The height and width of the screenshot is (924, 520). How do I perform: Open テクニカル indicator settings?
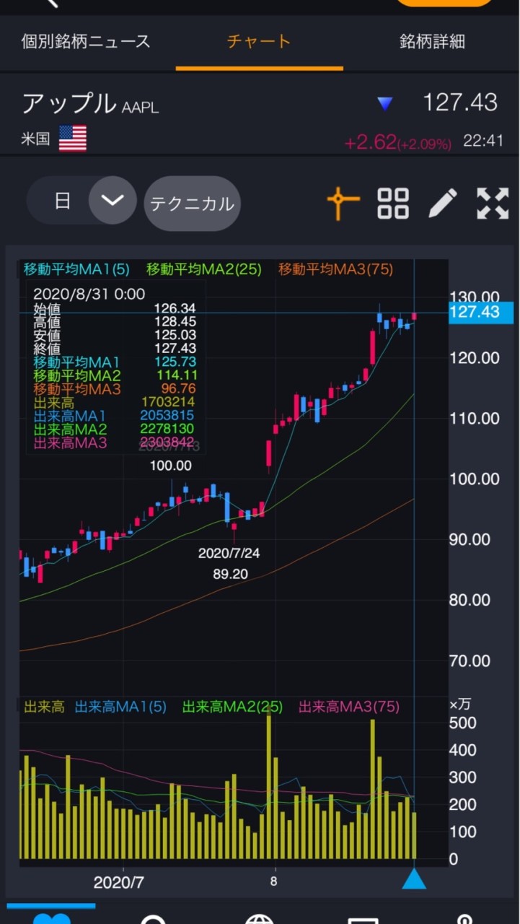192,204
